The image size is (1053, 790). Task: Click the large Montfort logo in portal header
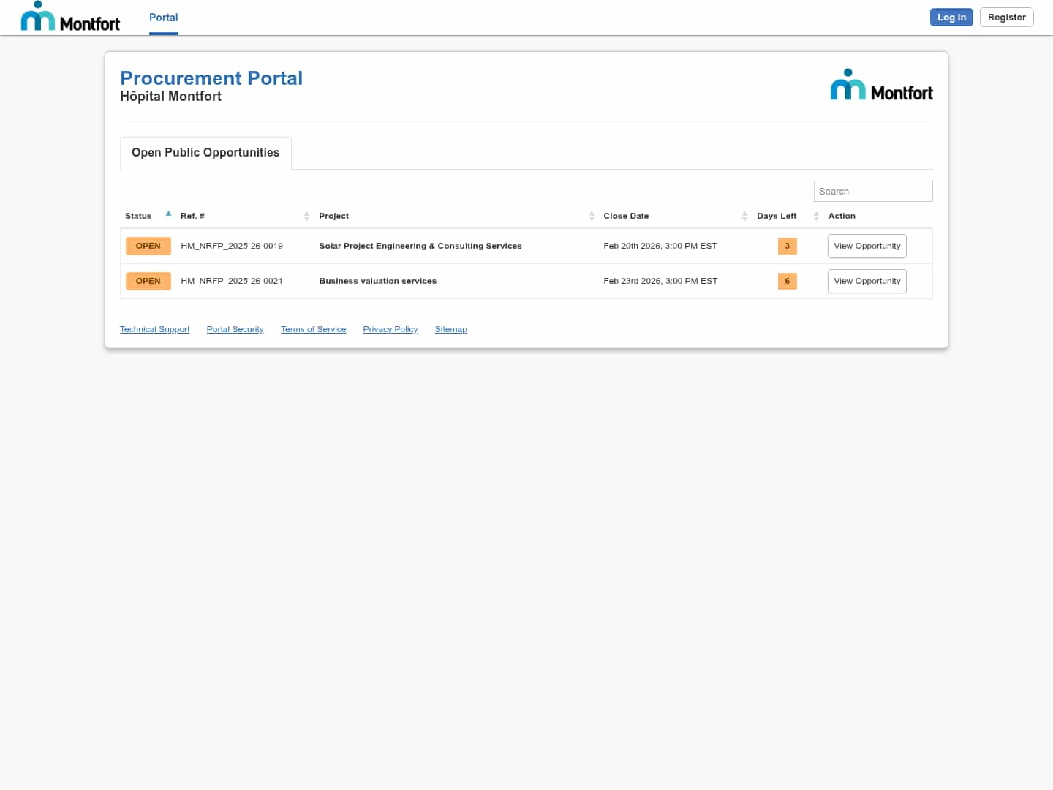click(x=881, y=85)
